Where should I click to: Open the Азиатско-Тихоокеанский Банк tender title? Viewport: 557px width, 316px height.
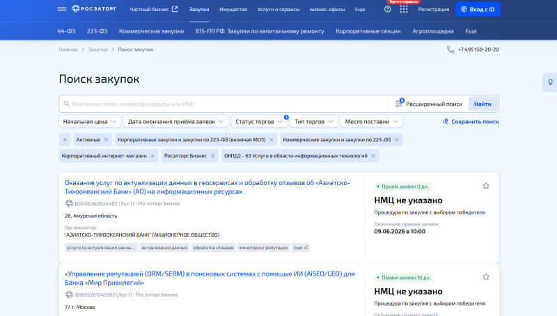click(207, 187)
